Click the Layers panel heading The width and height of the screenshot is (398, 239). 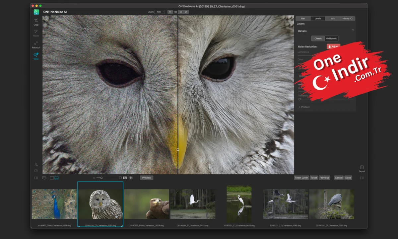coord(300,24)
